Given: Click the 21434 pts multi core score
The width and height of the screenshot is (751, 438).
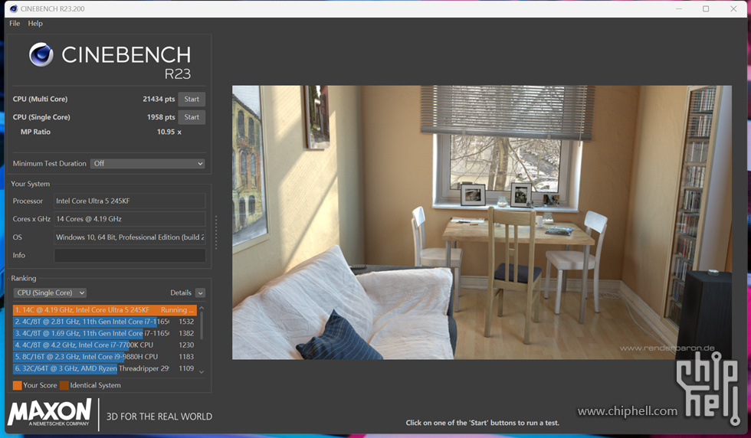Looking at the screenshot, I should click(159, 99).
